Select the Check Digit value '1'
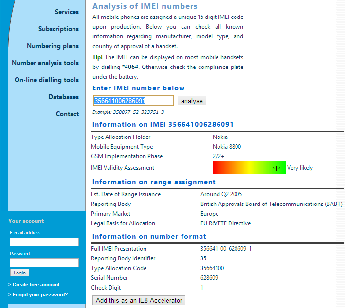345x308 pixels. 202,288
